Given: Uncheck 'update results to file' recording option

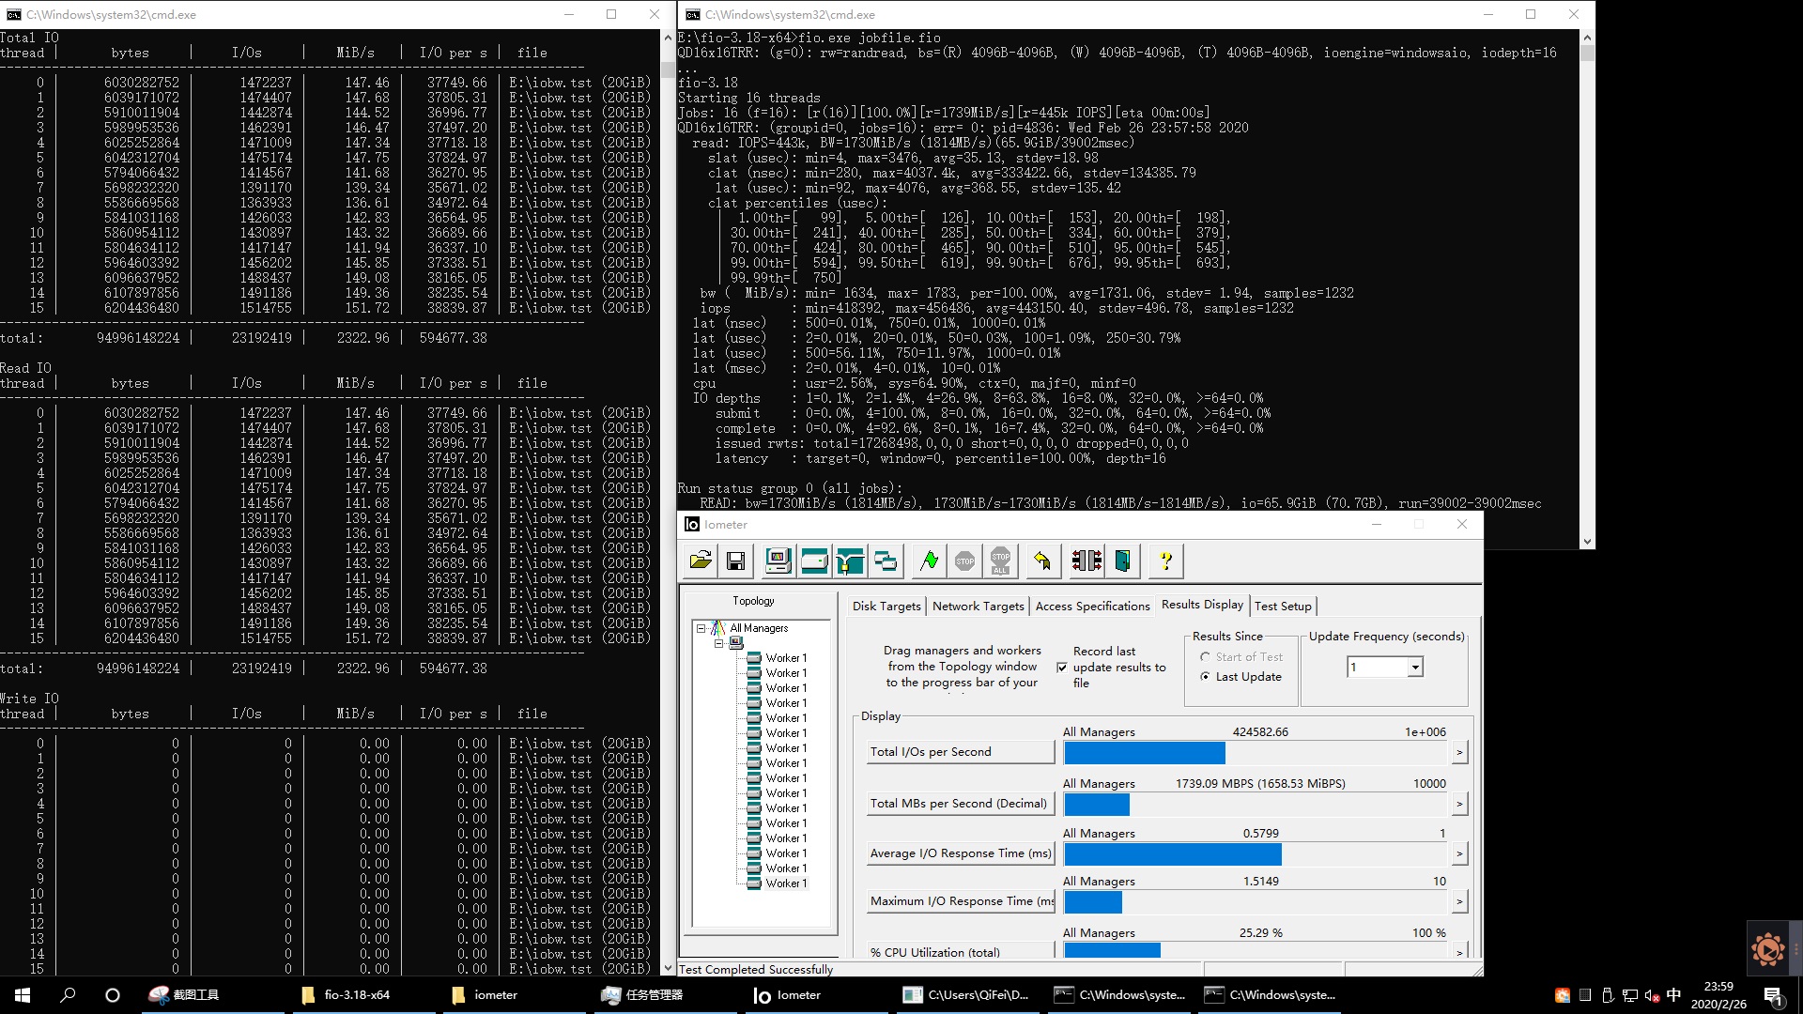Looking at the screenshot, I should coord(1062,668).
